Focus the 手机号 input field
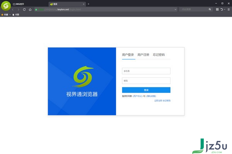Viewport: 232px width, 154px height. (x=146, y=71)
